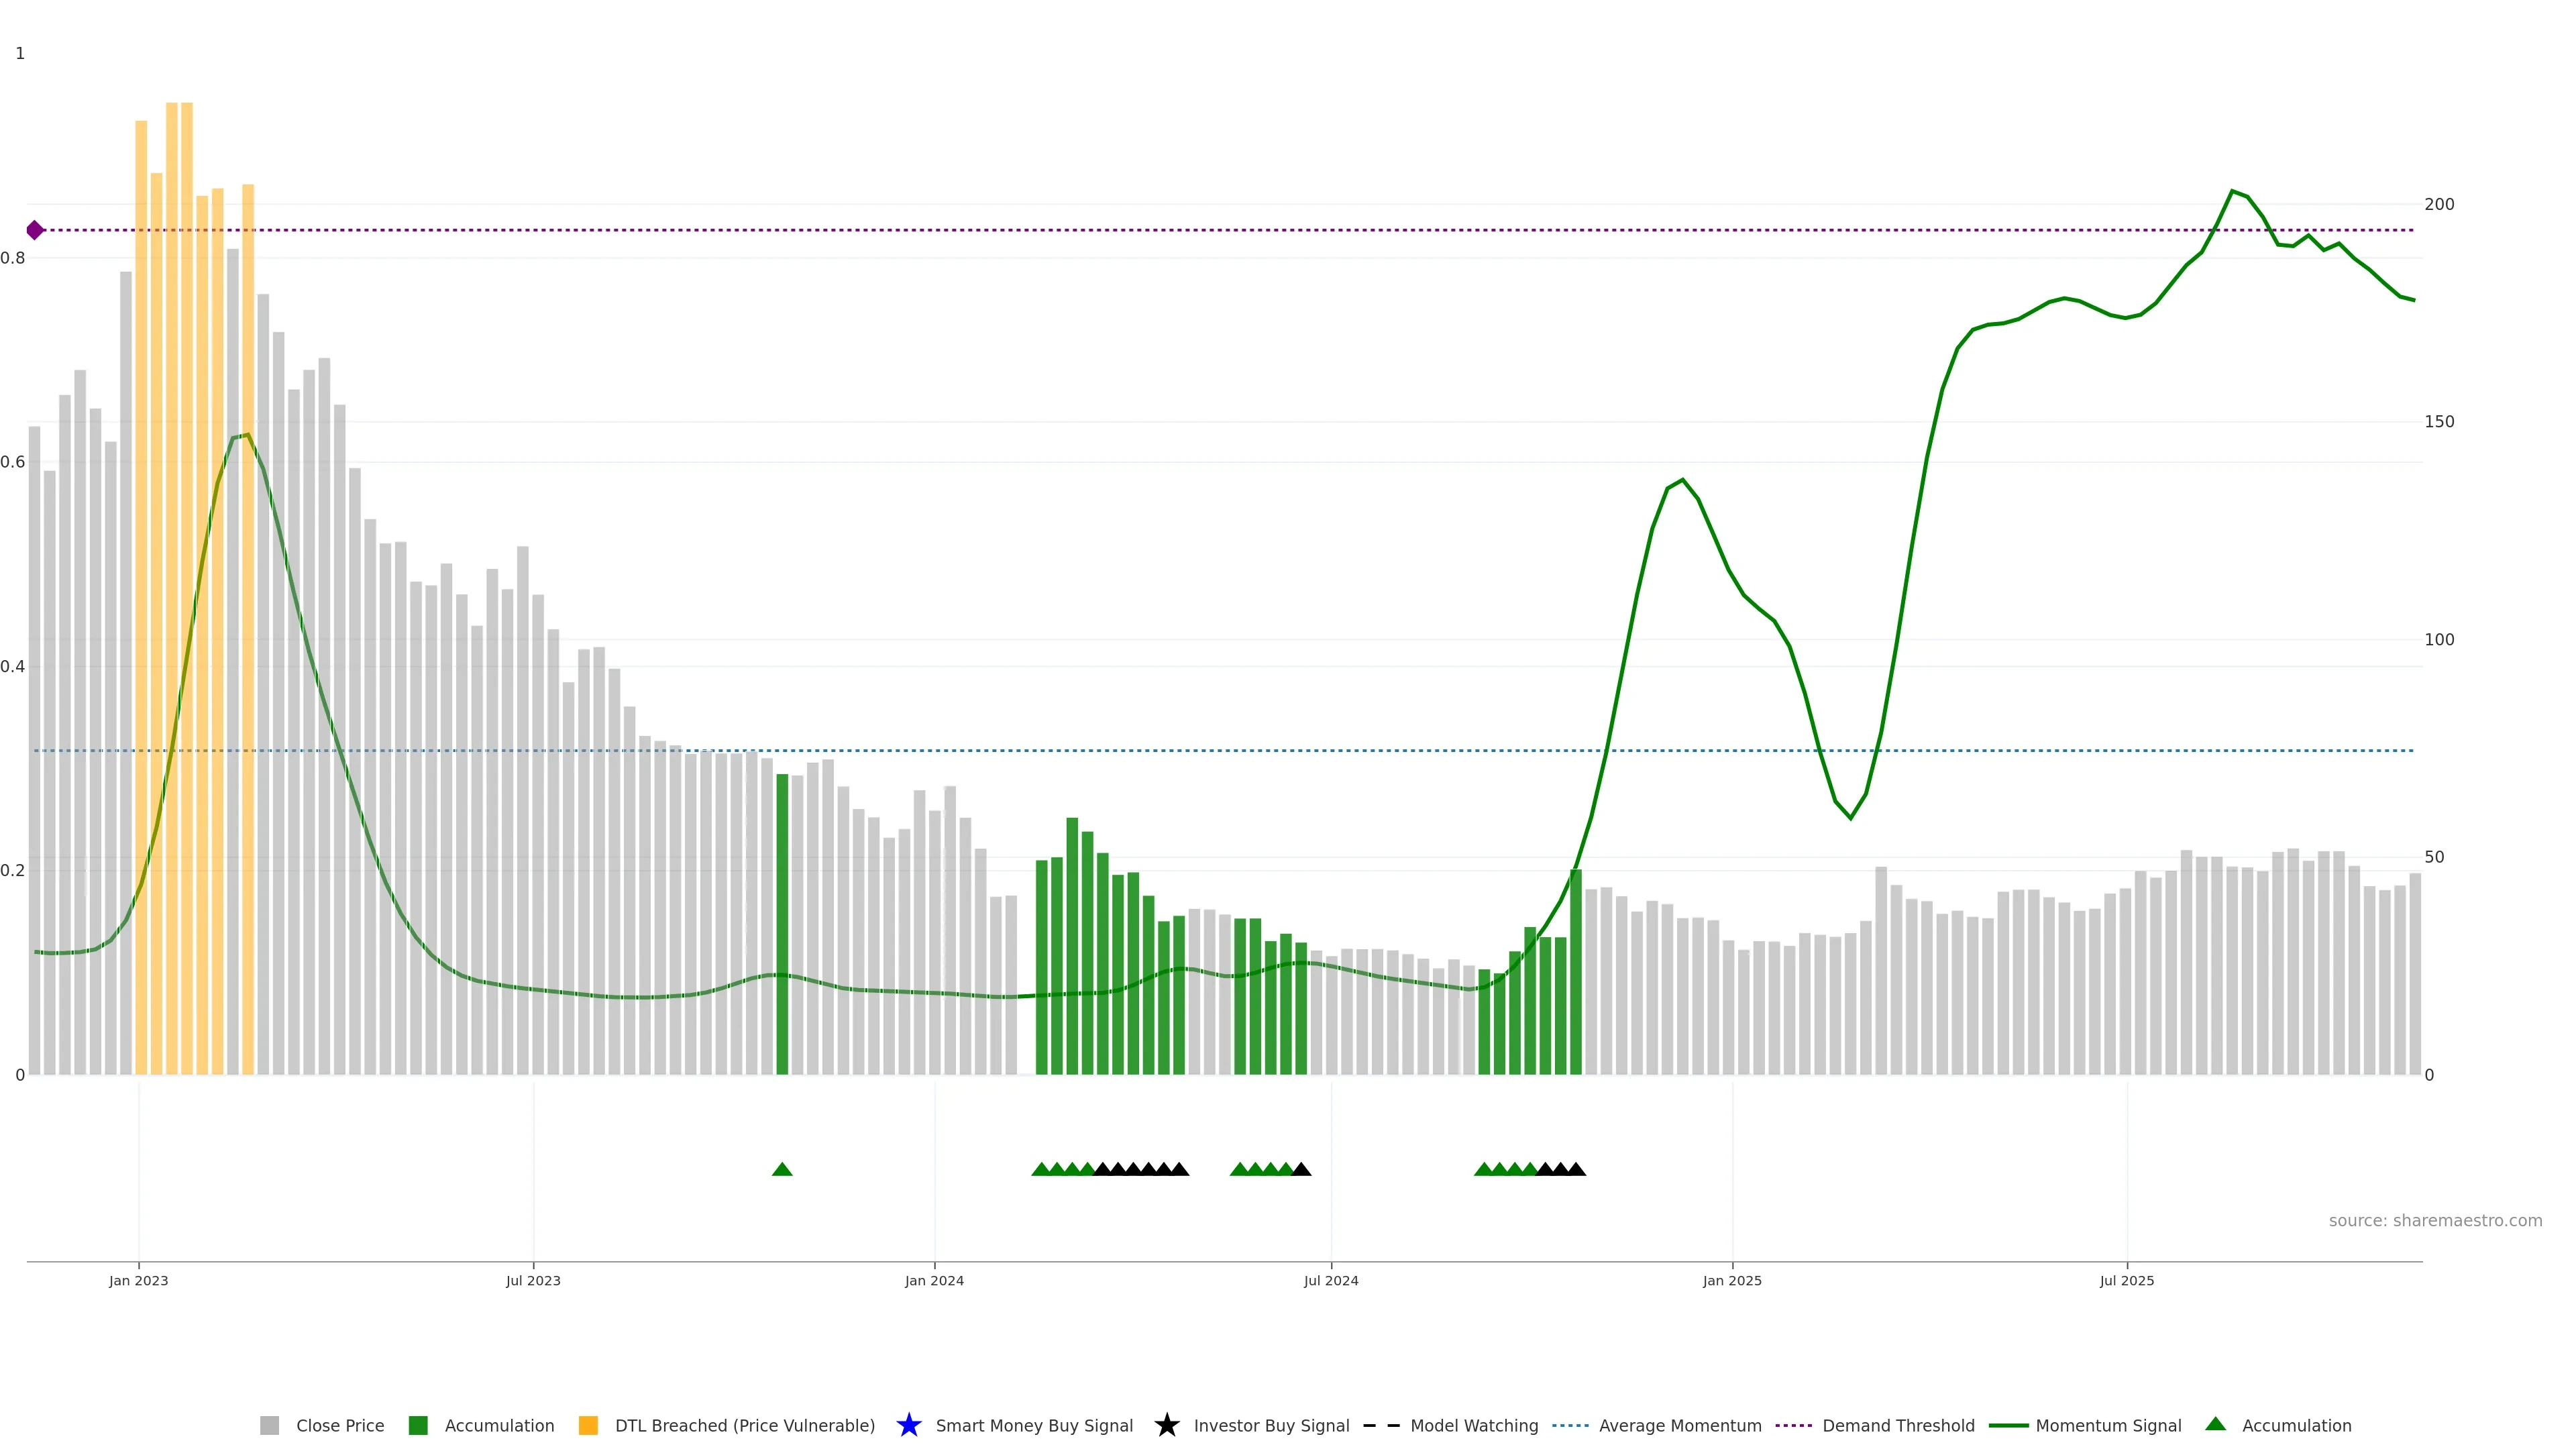
Task: Toggle the Model Watching dashed line legend
Action: [1381, 1425]
